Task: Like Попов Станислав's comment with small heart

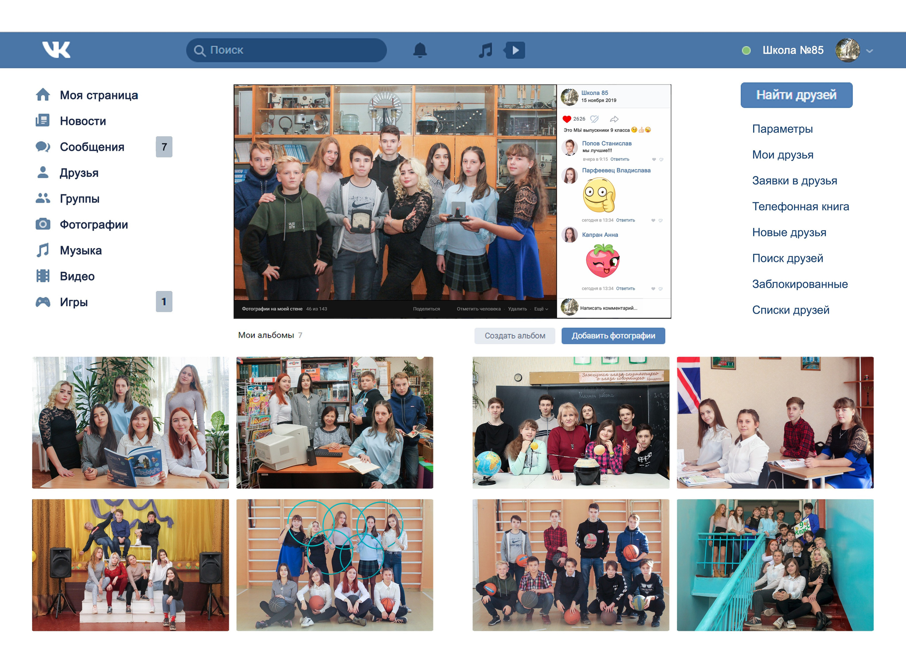Action: [x=654, y=159]
